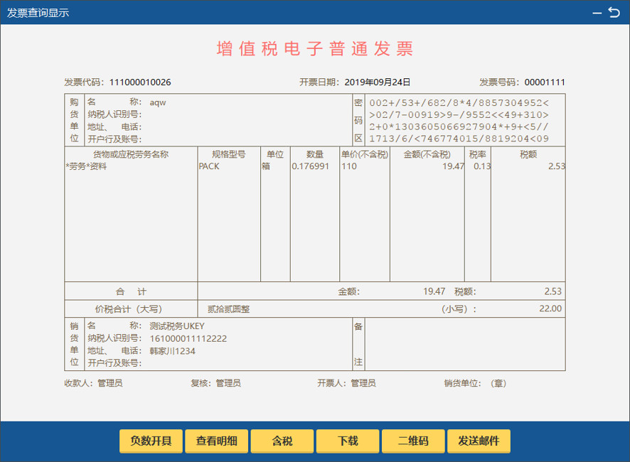Screen dimensions: 630x462
Task: Click the quantity value 0.176991
Action: (311, 166)
